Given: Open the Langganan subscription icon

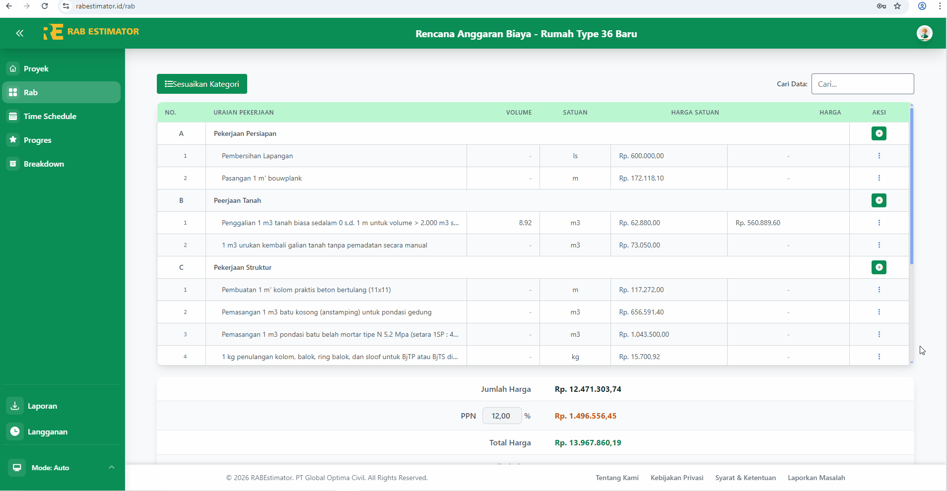Looking at the screenshot, I should [14, 431].
